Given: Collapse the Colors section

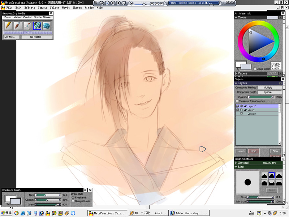Looking at the screenshot, I should 236,17.
